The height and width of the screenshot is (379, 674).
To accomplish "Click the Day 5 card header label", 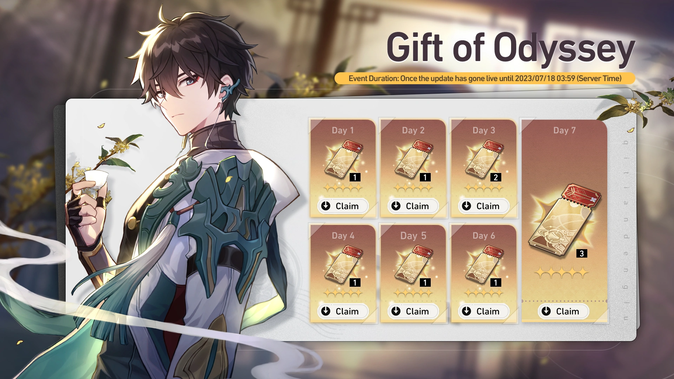I will [x=413, y=235].
